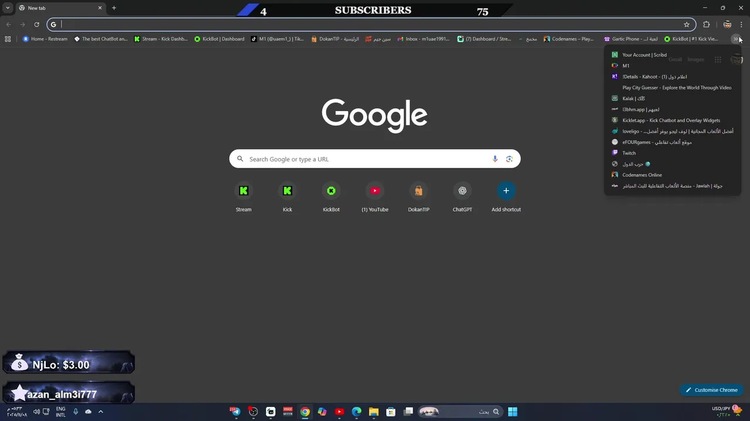The image size is (750, 421).
Task: Open the volume control in system tray
Action: 37,412
